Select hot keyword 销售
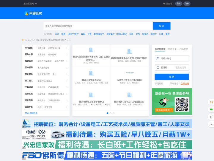This screenshot has width=214, height=161. 63,34
